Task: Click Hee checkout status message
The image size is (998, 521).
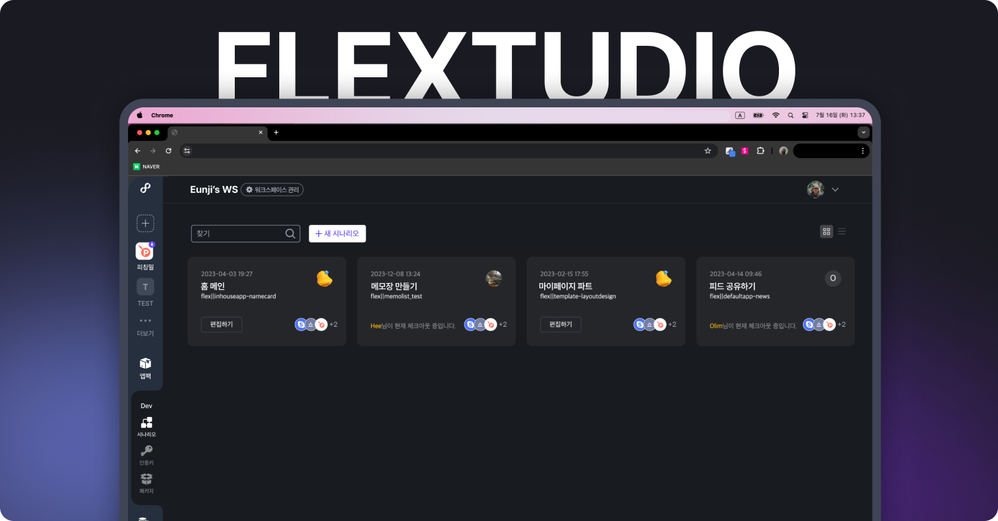Action: 413,326
